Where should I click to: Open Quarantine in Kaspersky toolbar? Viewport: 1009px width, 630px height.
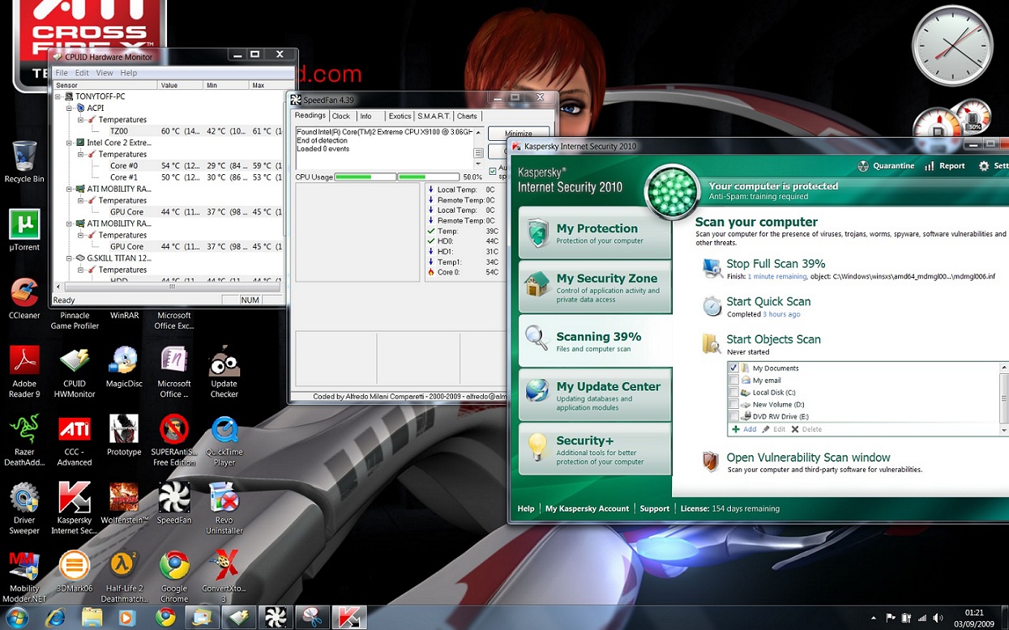click(x=885, y=166)
